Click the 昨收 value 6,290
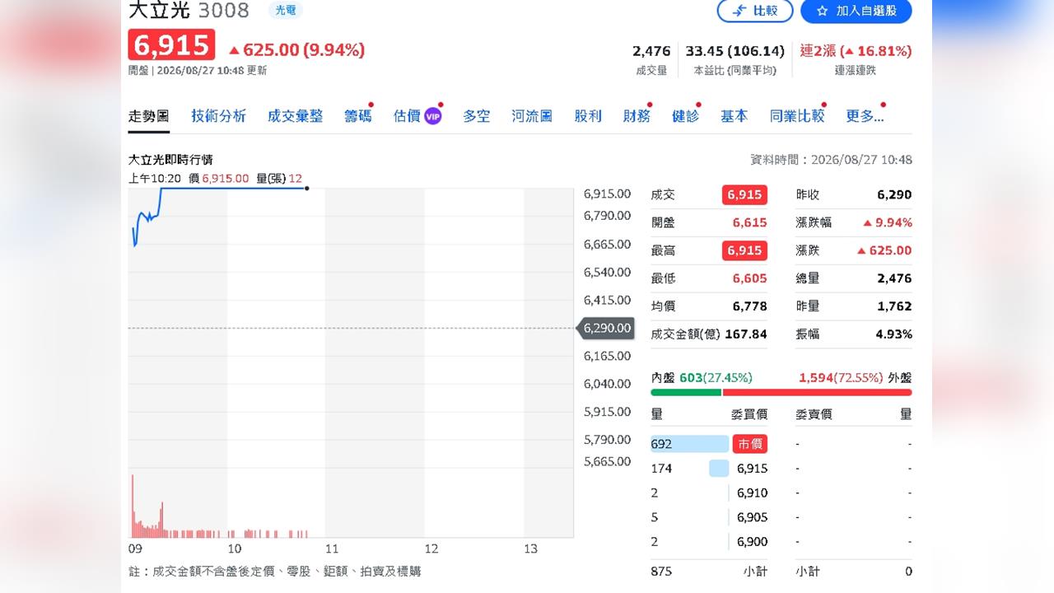This screenshot has height=593, width=1054. click(x=894, y=195)
